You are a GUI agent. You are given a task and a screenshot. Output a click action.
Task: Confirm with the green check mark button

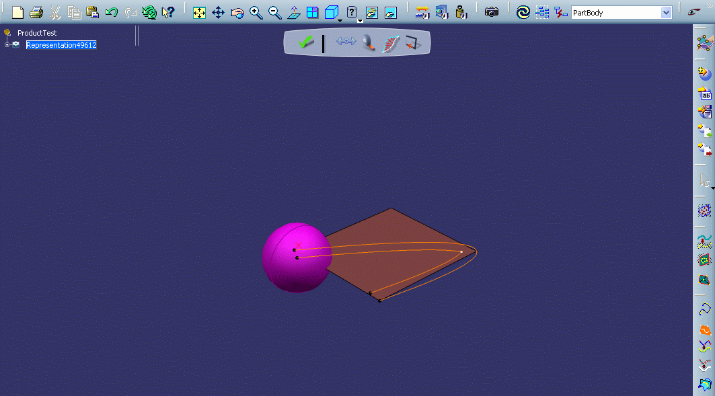306,43
